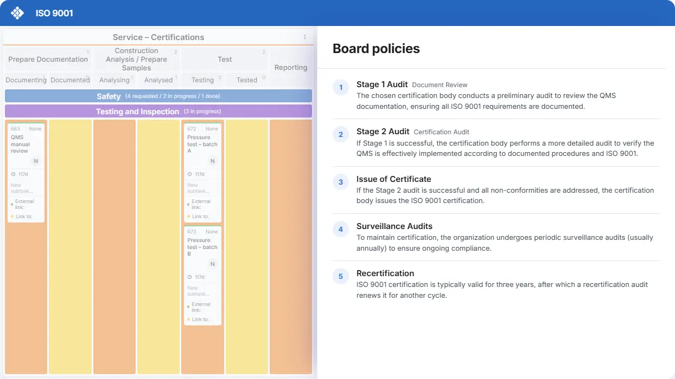Screen dimensions: 675x379
Task: Click the Analysing sub-column header
Action: (x=114, y=80)
